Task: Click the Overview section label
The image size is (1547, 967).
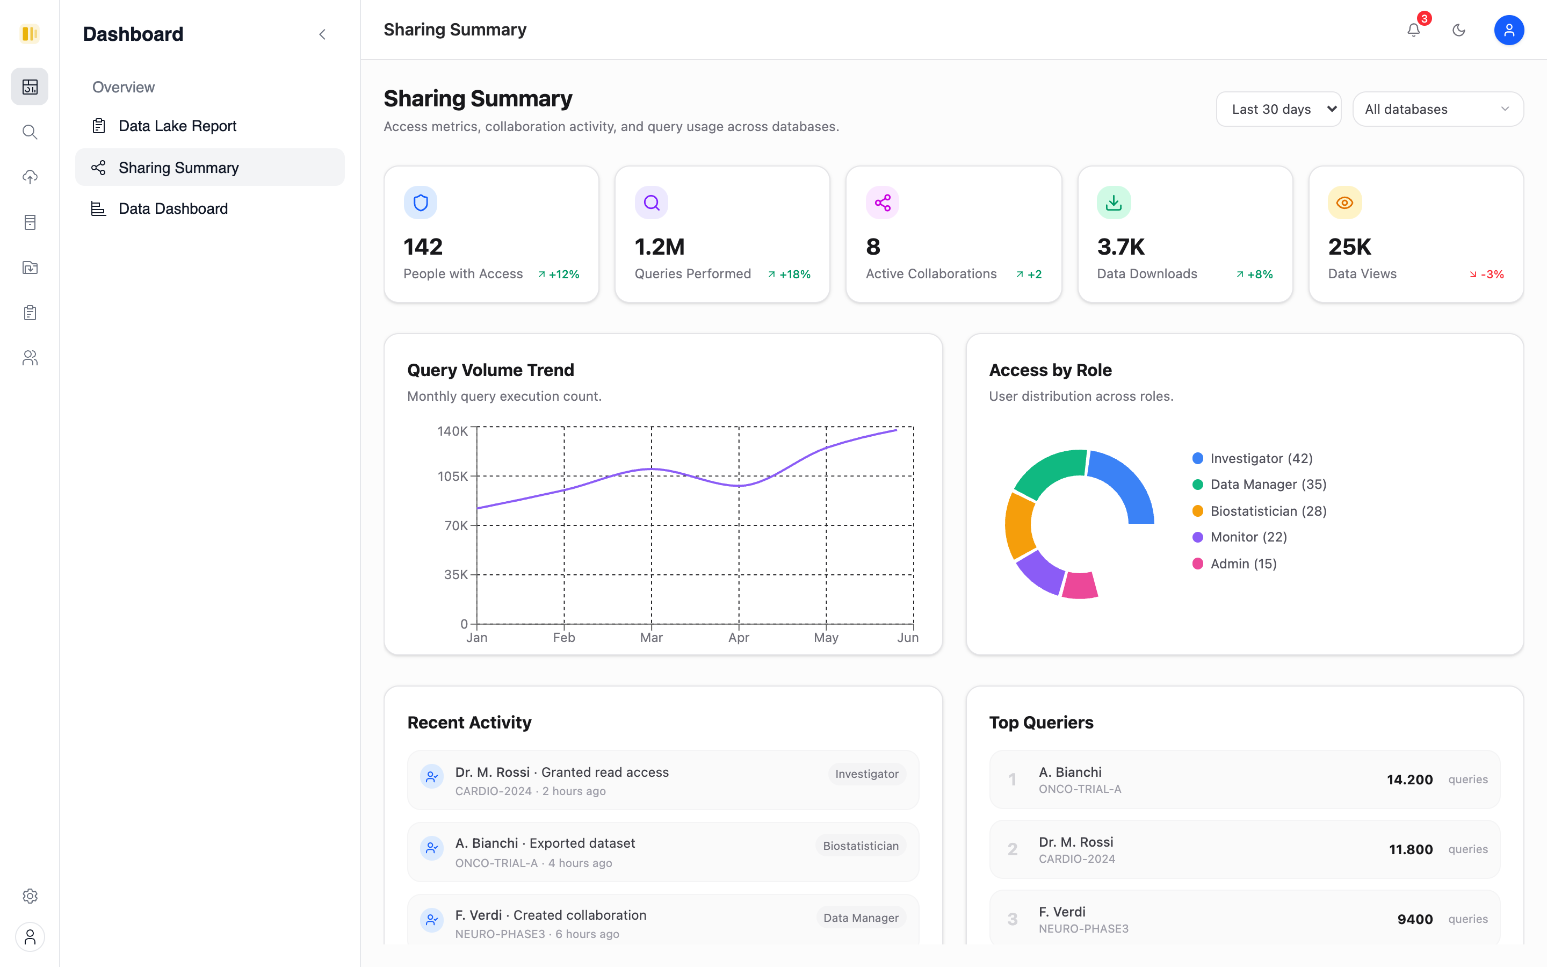Action: click(124, 87)
